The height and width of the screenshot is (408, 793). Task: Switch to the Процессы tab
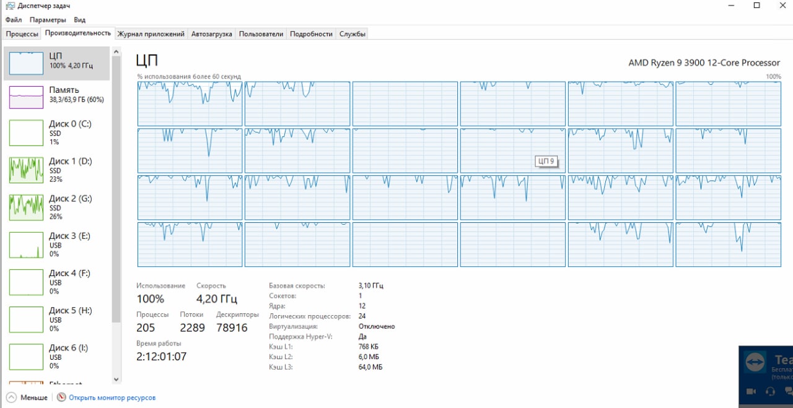[22, 34]
